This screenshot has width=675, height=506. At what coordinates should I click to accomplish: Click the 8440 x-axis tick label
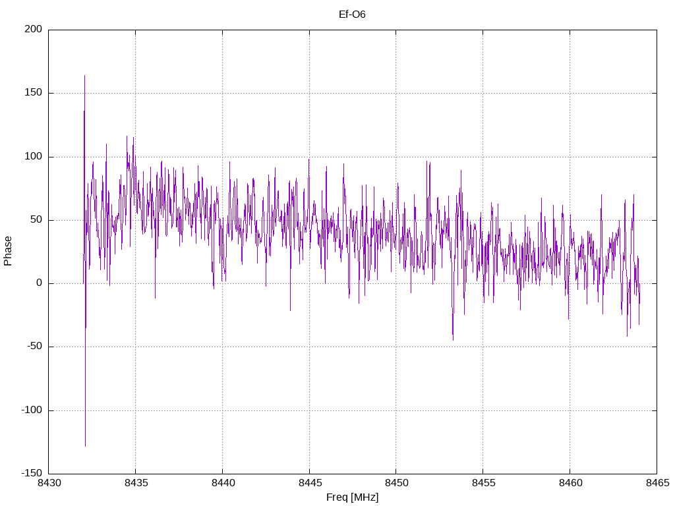point(223,483)
